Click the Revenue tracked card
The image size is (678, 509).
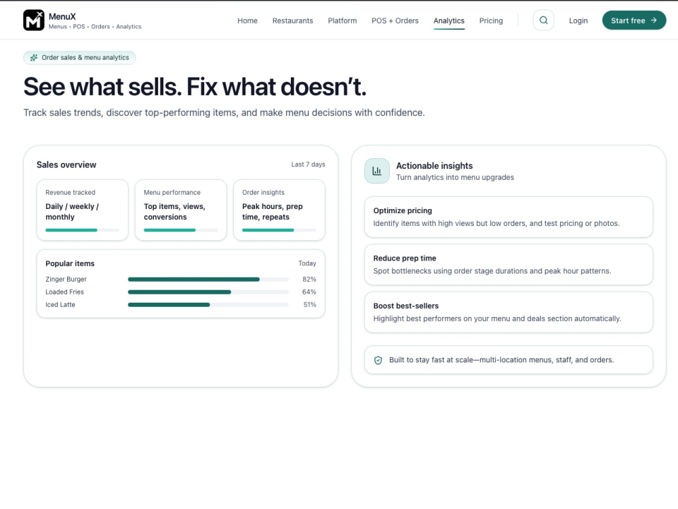83,210
